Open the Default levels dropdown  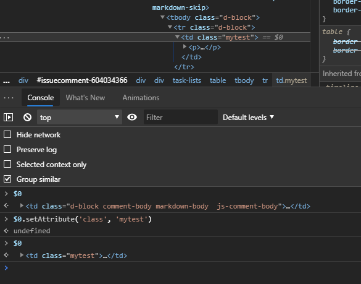pyautogui.click(x=249, y=118)
